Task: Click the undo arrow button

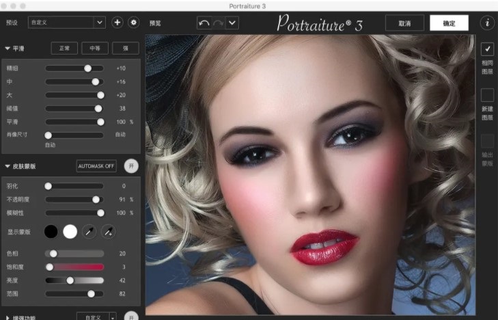Action: tap(204, 23)
